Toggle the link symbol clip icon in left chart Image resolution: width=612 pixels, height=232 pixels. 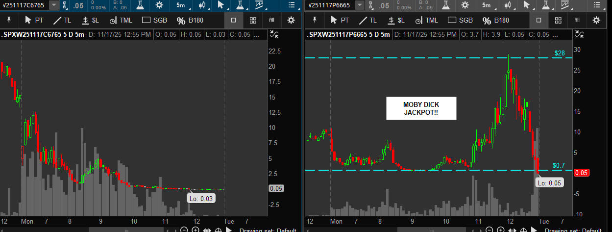click(65, 5)
